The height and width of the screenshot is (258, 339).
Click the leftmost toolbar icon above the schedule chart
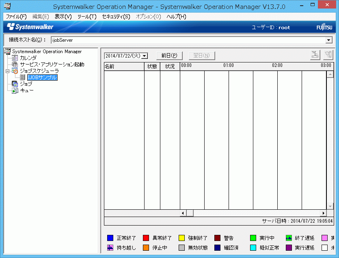coord(315,55)
